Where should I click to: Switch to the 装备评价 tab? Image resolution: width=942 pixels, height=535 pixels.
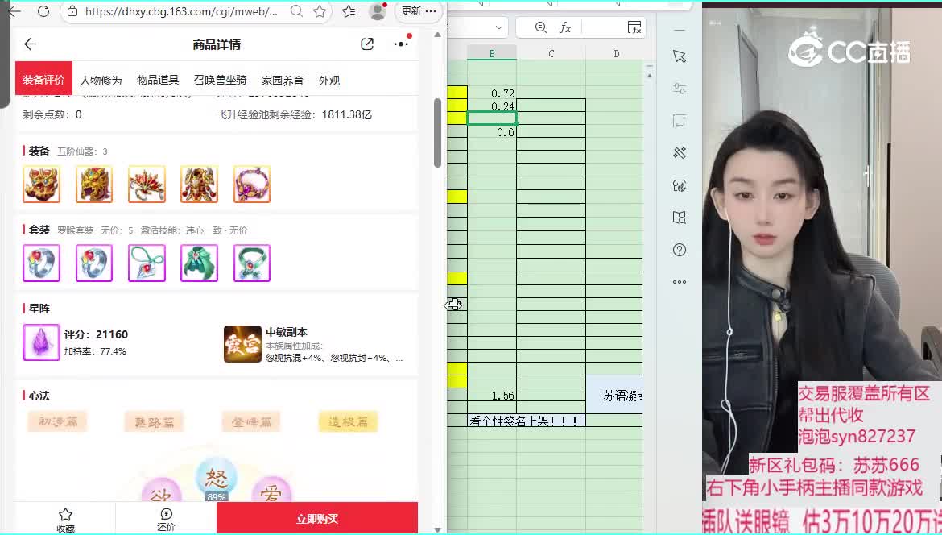tap(43, 79)
